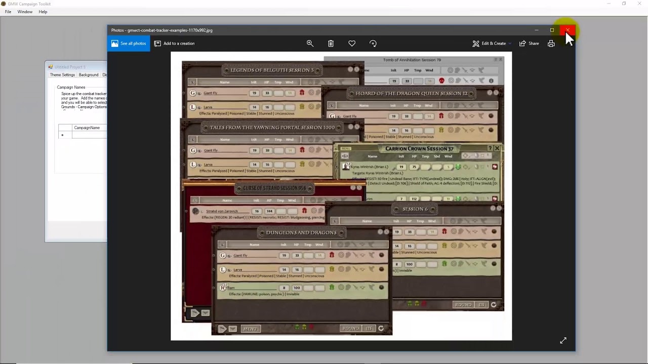Print the photo with the printer icon

click(551, 43)
